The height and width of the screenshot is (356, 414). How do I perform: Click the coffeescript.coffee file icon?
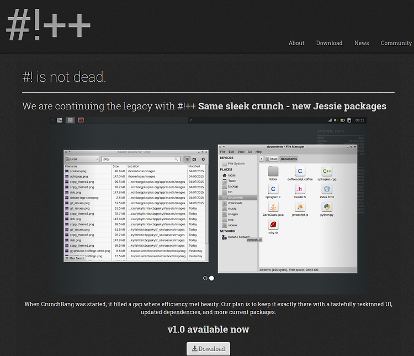coord(300,171)
